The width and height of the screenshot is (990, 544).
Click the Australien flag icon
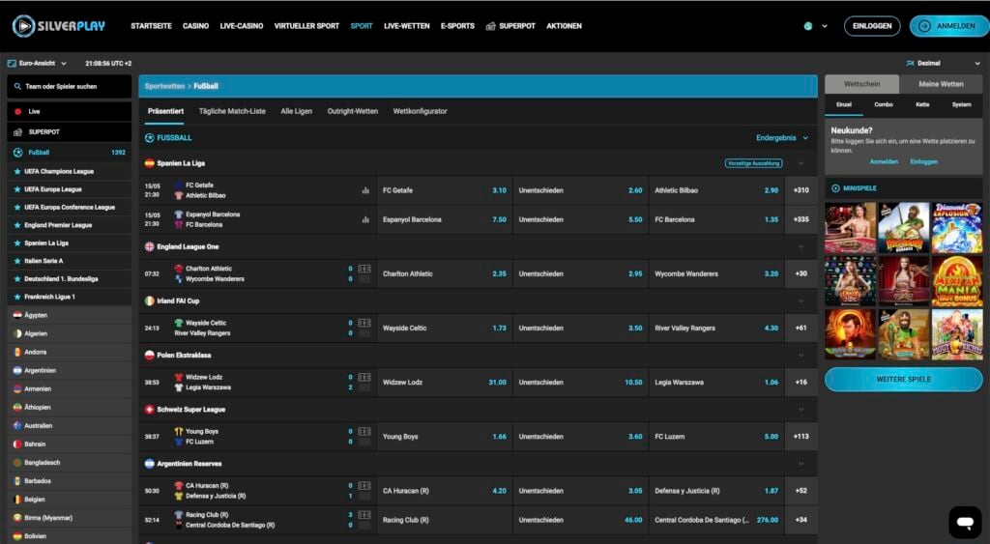point(17,426)
